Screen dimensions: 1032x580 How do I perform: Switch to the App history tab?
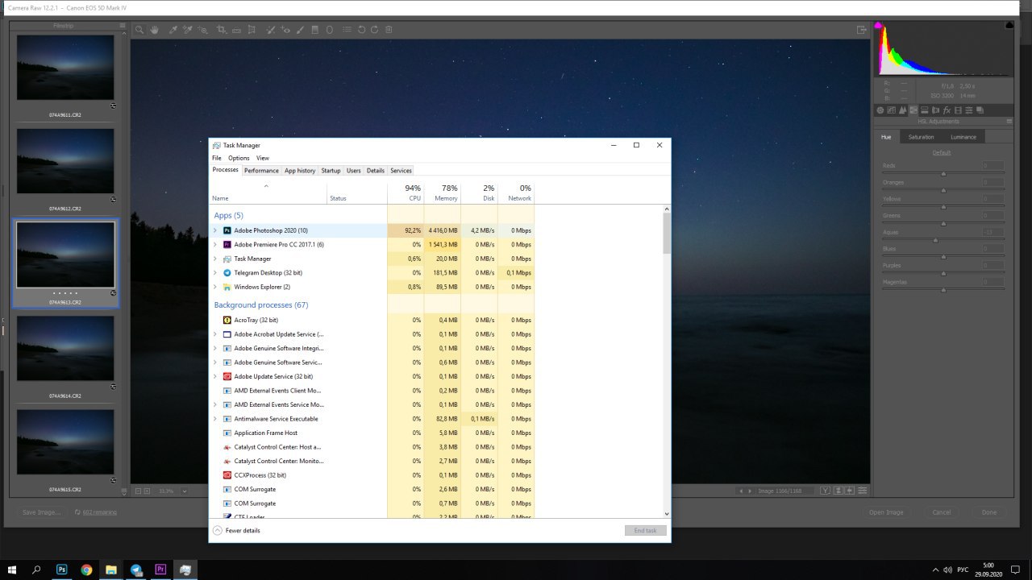[x=300, y=171]
